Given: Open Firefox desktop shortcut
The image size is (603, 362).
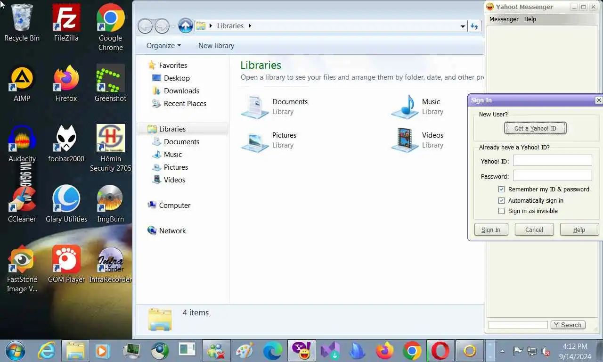Looking at the screenshot, I should [66, 83].
